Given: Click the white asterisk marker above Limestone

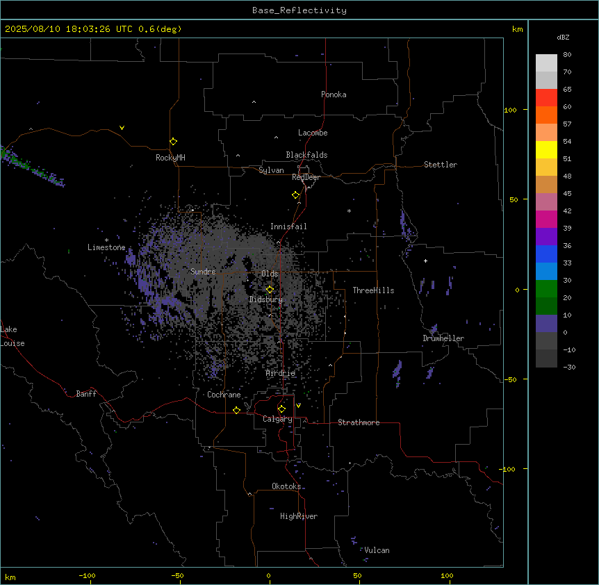Looking at the screenshot, I should 106,240.
